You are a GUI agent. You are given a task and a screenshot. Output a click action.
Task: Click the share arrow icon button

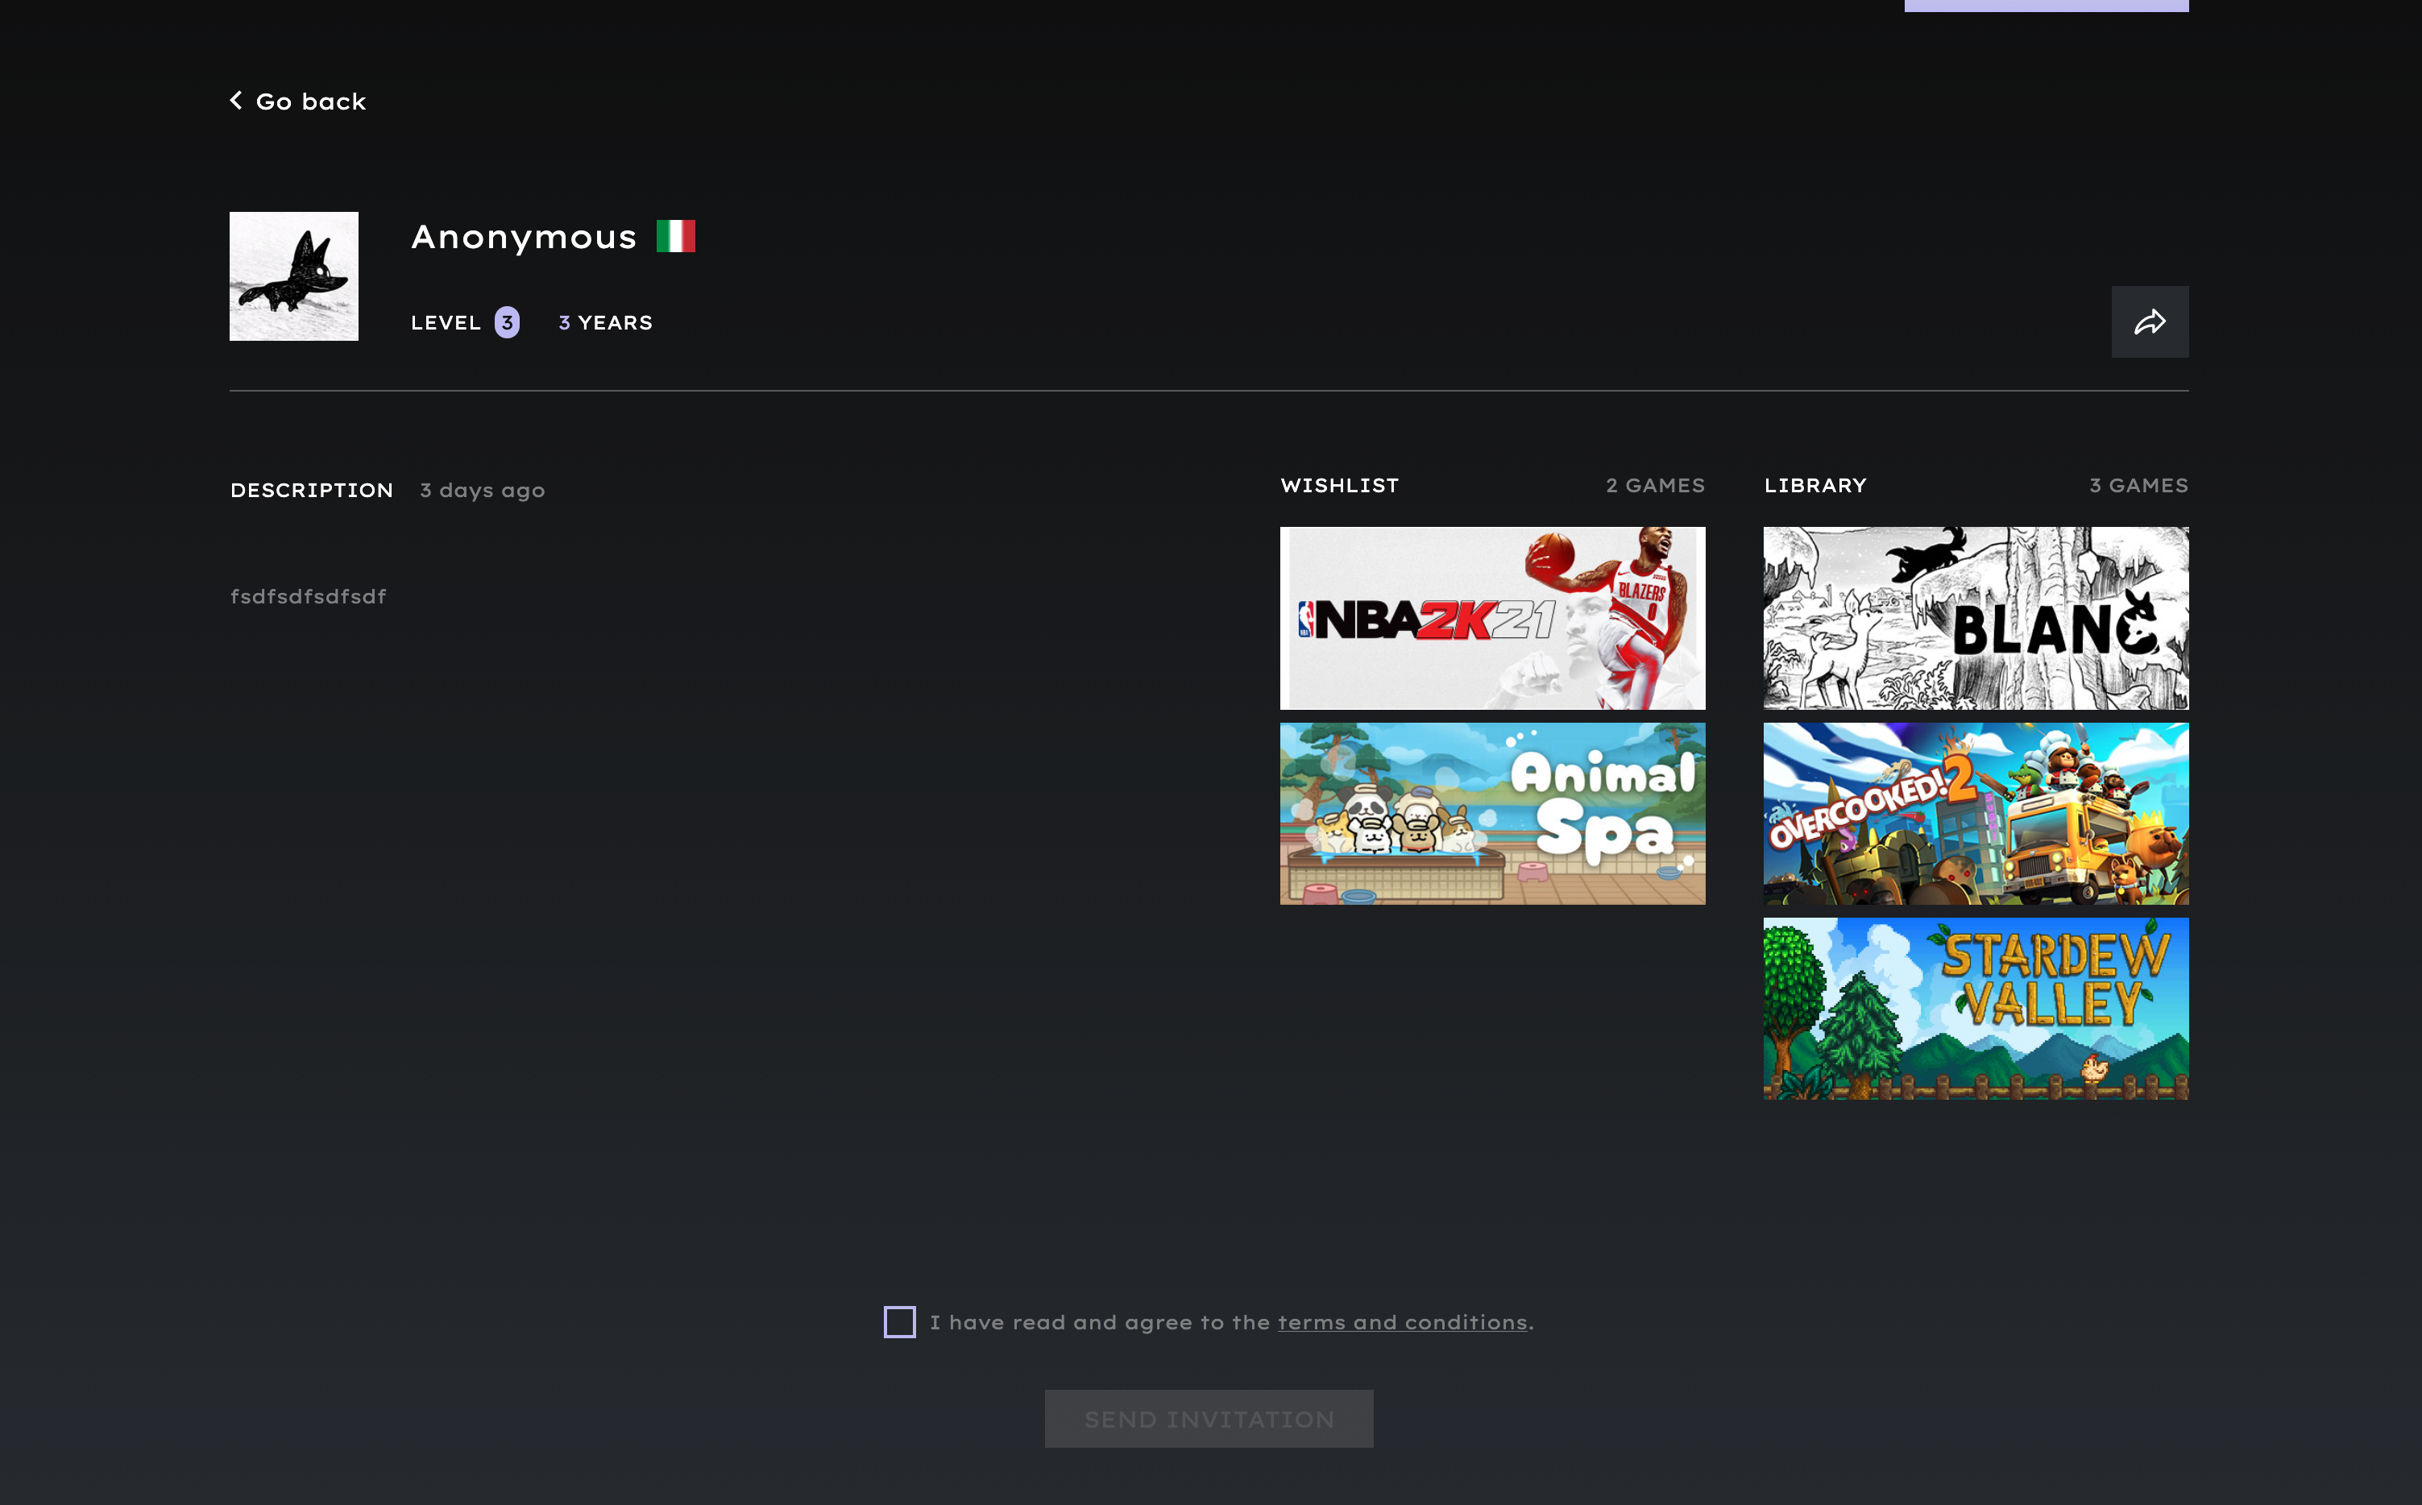tap(2149, 321)
